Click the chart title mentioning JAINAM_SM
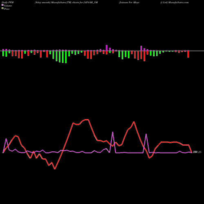This screenshot has width=204, height=204. (66, 2)
